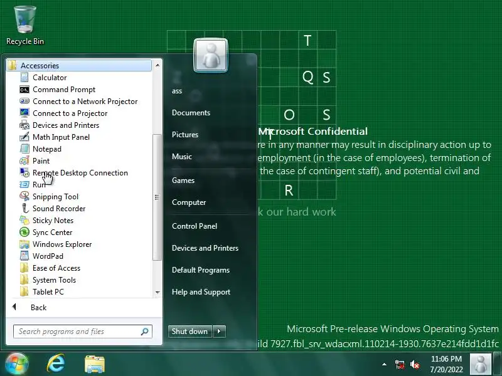Image resolution: width=502 pixels, height=376 pixels.
Task: Open Devices and Printers in right pane
Action: click(x=205, y=248)
